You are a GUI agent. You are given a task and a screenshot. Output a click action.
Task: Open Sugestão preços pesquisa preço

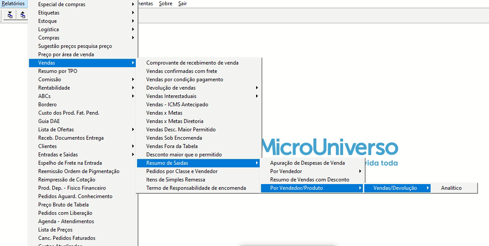tap(83, 46)
